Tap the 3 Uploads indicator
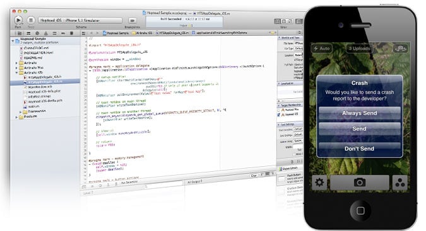This screenshot has width=426, height=231. pos(359,48)
